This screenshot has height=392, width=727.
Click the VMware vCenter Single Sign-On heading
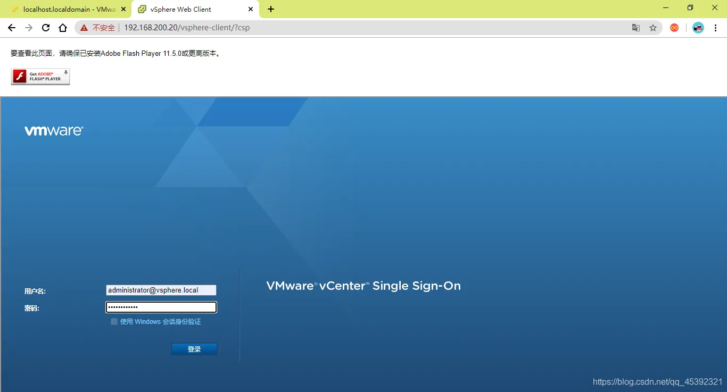pos(363,286)
